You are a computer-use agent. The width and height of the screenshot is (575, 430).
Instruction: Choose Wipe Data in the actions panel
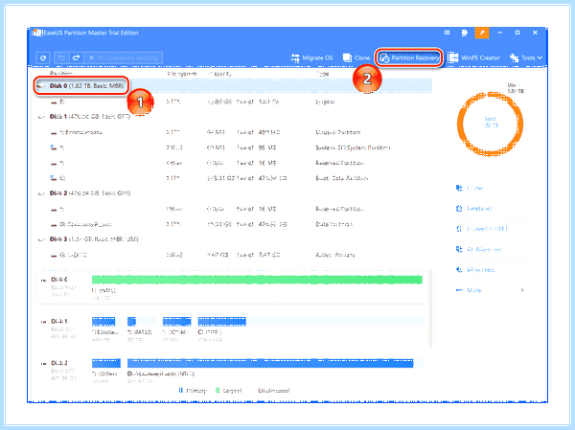(x=475, y=270)
